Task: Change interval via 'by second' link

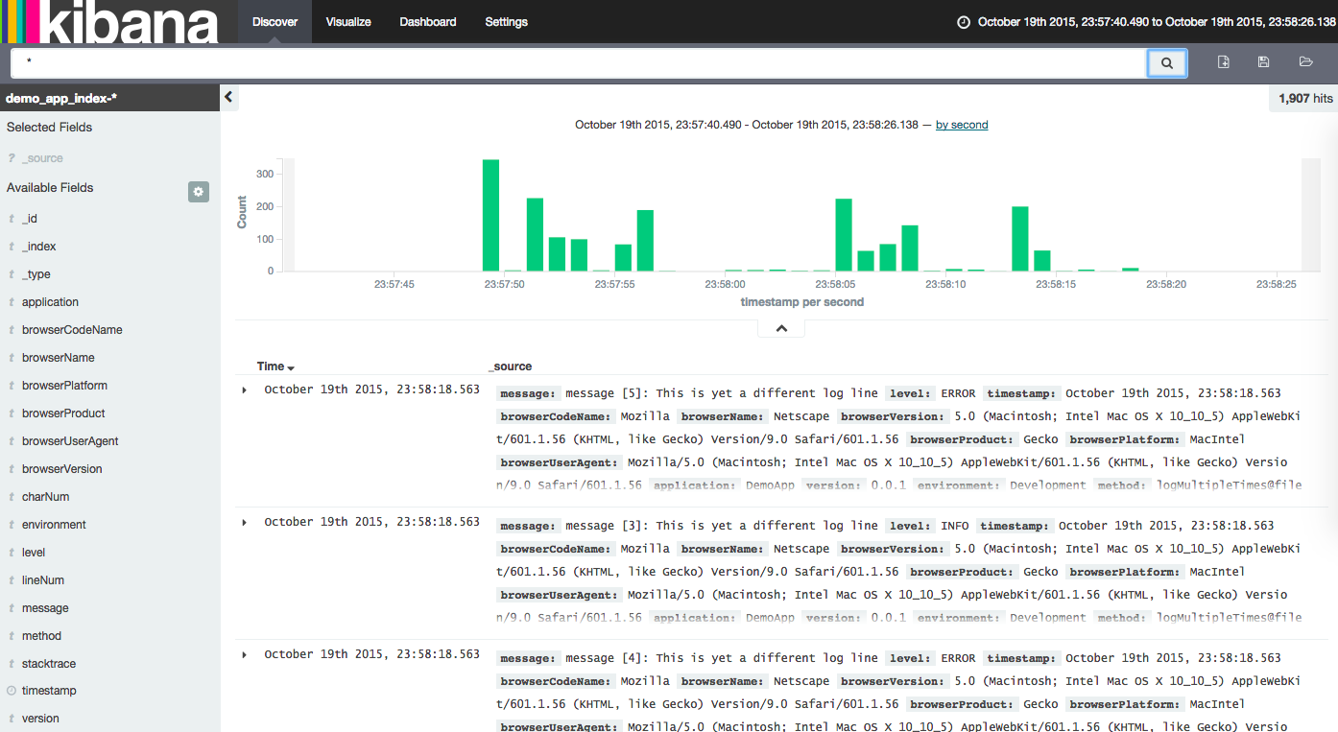Action: tap(962, 125)
